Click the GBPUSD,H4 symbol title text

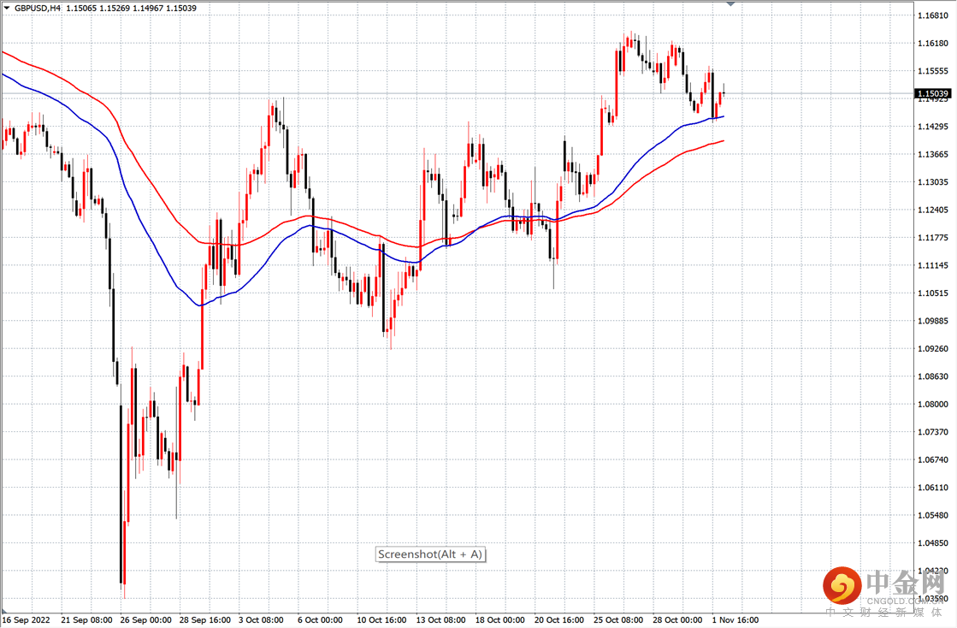click(38, 9)
